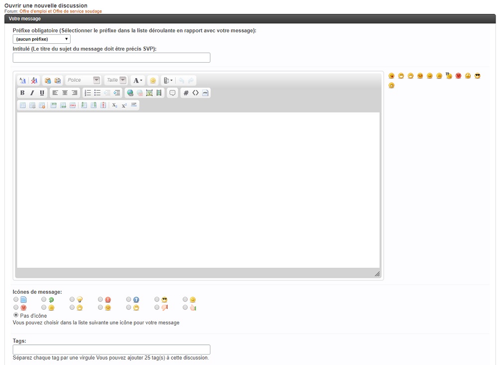501x365 pixels.
Task: Apply italic formatting
Action: (x=32, y=93)
